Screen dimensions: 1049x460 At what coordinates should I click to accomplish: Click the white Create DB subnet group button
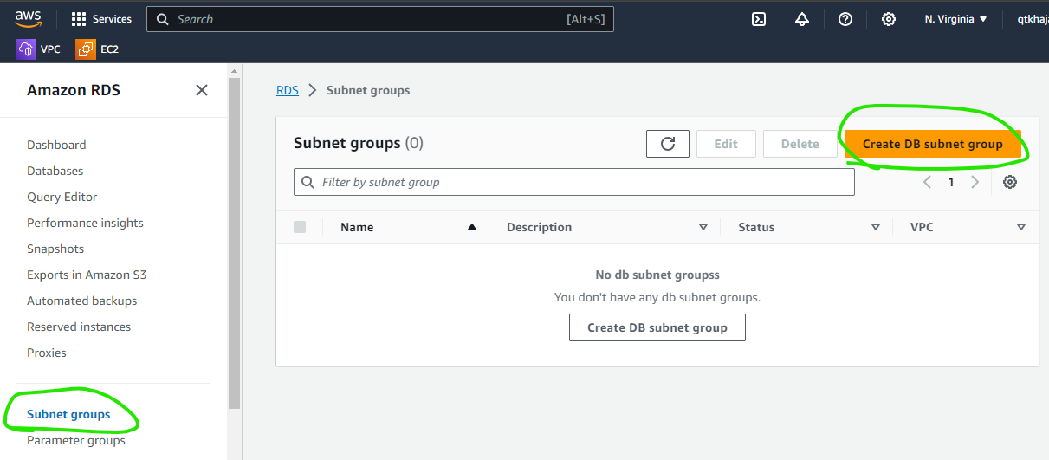[x=657, y=327]
